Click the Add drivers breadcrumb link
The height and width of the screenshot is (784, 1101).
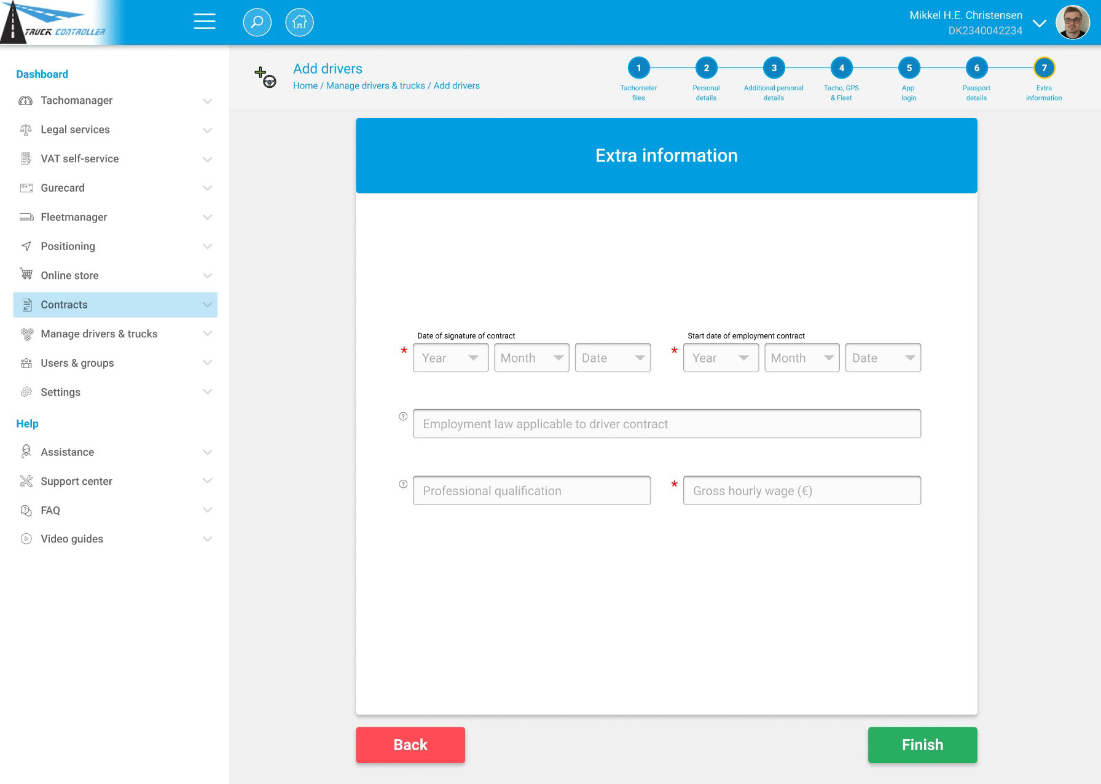pyautogui.click(x=456, y=85)
